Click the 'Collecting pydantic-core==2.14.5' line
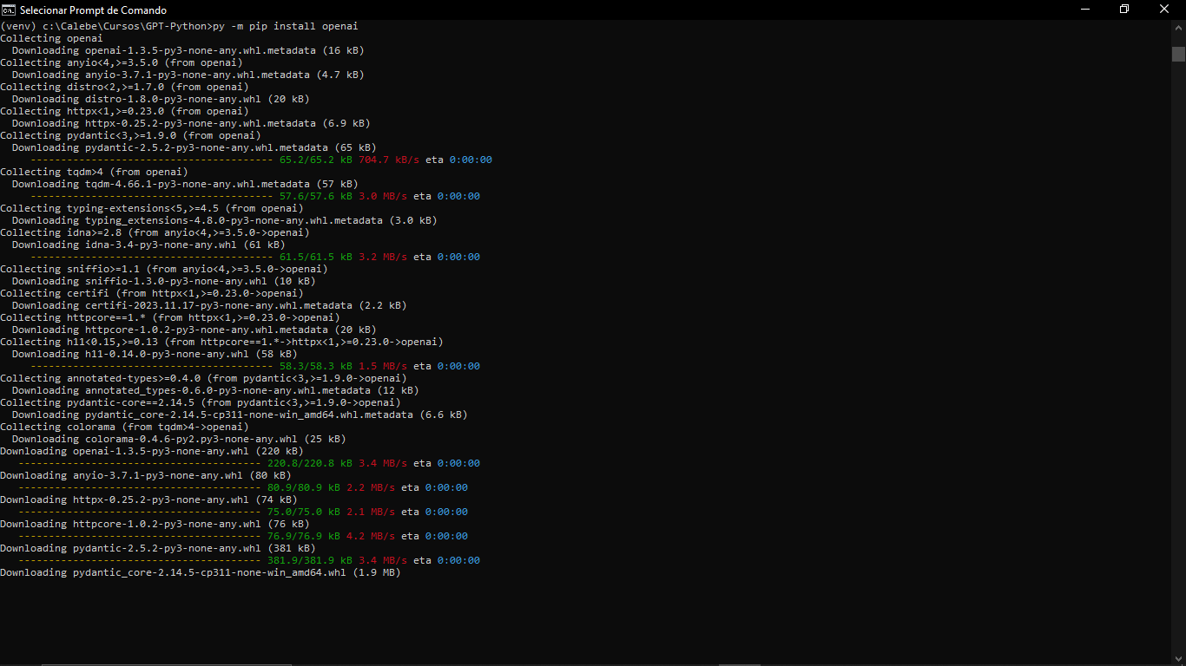 [x=201, y=402]
